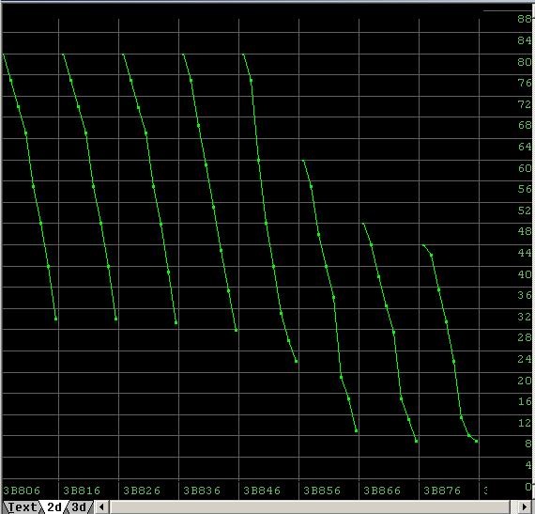Switch to the Text tab
This screenshot has width=535, height=514.
tap(22, 507)
